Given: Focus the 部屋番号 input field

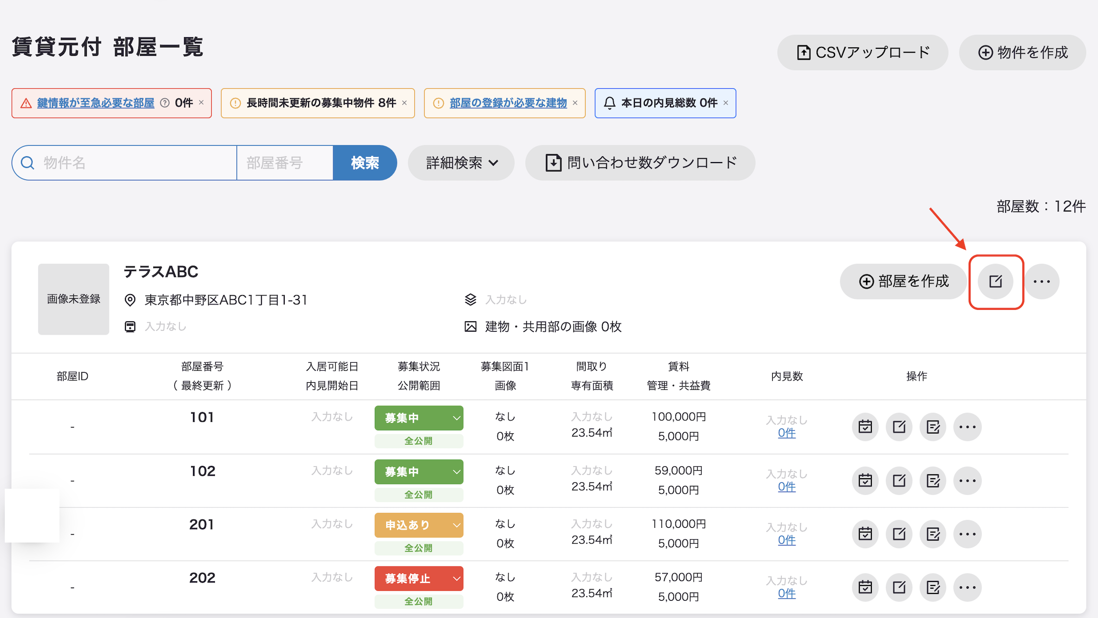Looking at the screenshot, I should (x=285, y=163).
